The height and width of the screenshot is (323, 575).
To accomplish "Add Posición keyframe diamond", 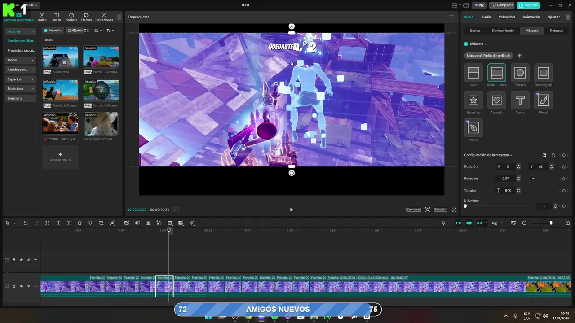I will (564, 166).
